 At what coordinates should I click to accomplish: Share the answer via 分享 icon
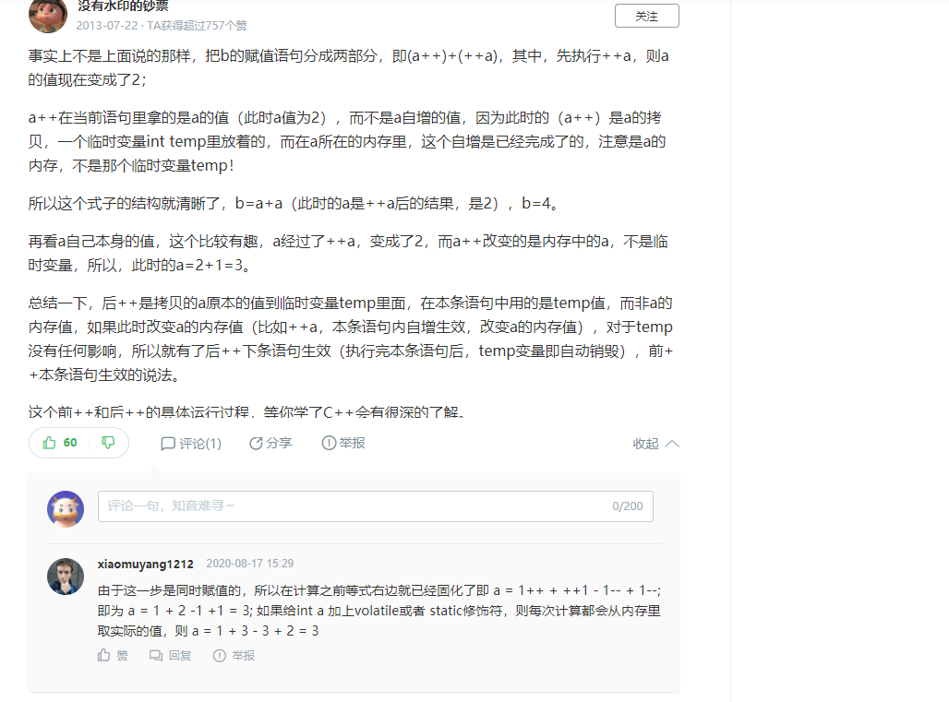pos(256,443)
